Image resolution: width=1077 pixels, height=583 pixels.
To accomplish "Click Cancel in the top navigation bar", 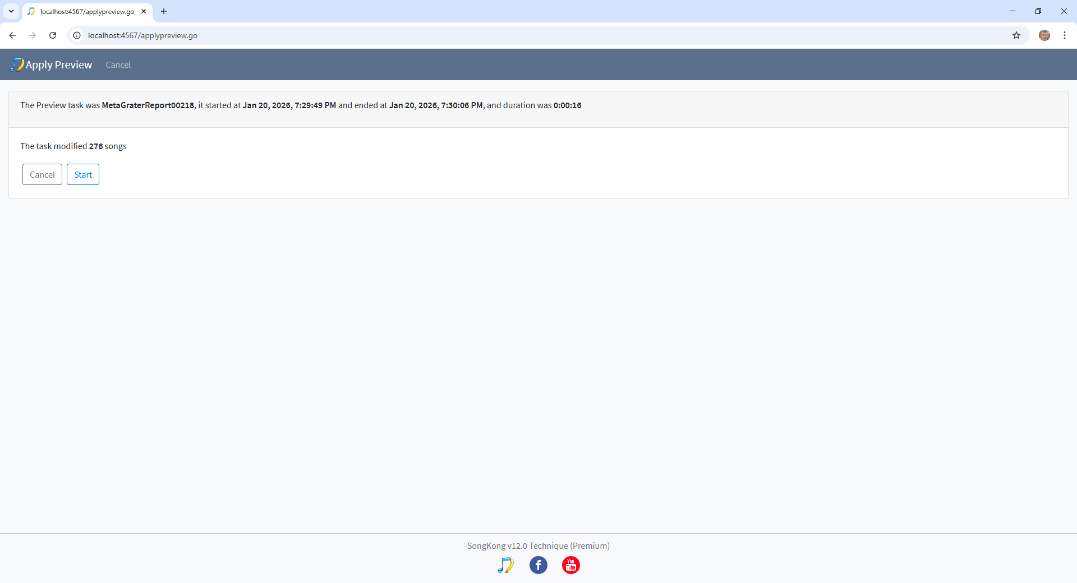I will [118, 65].
